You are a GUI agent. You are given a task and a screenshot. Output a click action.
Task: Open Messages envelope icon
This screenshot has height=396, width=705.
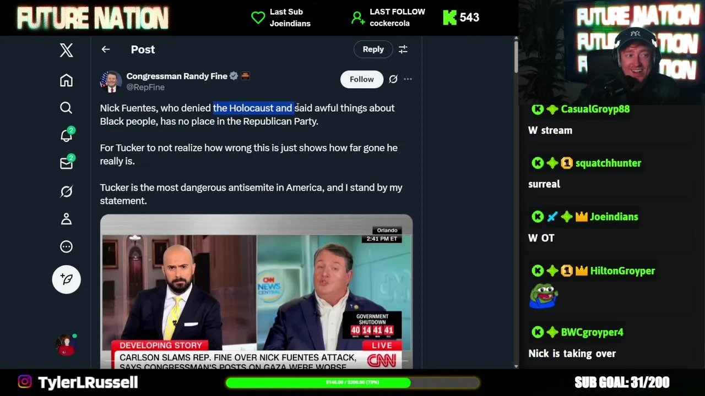point(66,163)
